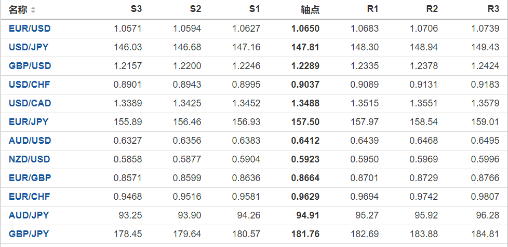Click the USD/CHF pair name
The height and width of the screenshot is (247, 508).
coord(29,85)
